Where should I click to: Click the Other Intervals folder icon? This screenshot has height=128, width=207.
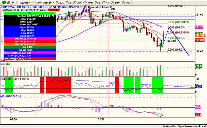pos(34,3)
